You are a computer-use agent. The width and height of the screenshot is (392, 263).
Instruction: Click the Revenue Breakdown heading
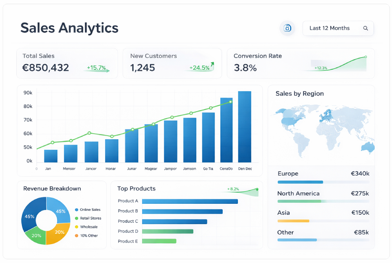click(52, 189)
